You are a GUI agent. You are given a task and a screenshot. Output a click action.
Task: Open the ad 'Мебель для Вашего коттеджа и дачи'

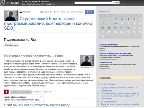point(115,53)
